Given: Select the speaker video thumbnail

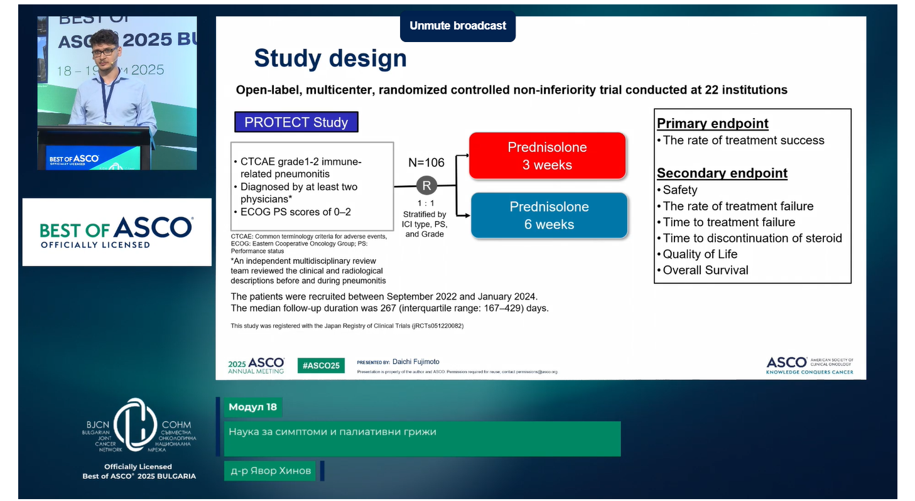Looking at the screenshot, I should point(117,93).
